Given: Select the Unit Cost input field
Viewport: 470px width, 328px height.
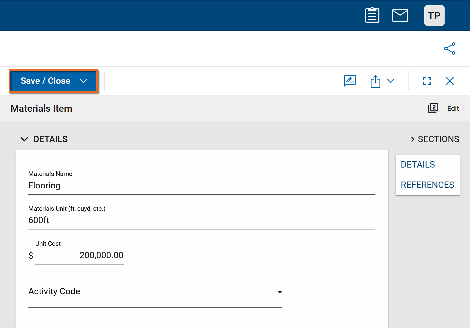Looking at the screenshot, I should 79,255.
